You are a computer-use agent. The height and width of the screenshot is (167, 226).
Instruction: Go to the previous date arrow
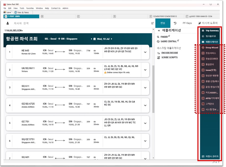[x=91, y=39]
